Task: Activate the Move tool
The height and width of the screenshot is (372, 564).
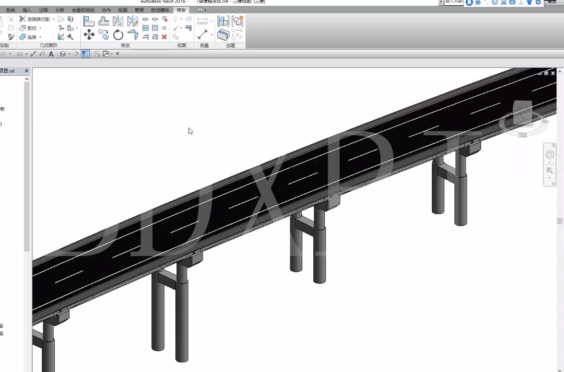Action: [89, 34]
